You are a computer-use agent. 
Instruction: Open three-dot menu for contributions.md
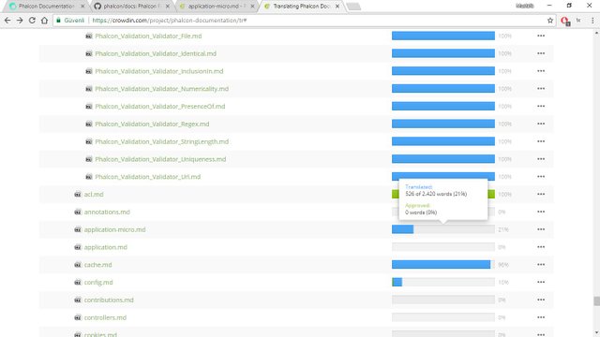(x=541, y=300)
